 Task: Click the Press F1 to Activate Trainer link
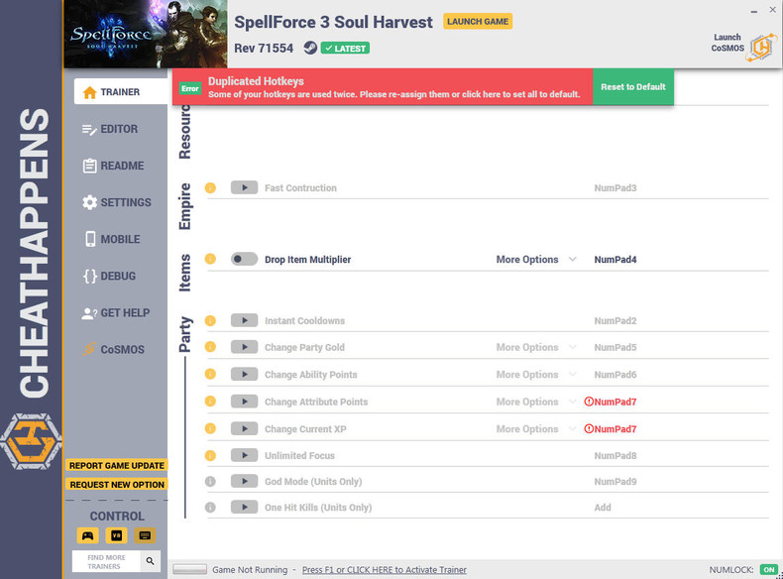(384, 569)
